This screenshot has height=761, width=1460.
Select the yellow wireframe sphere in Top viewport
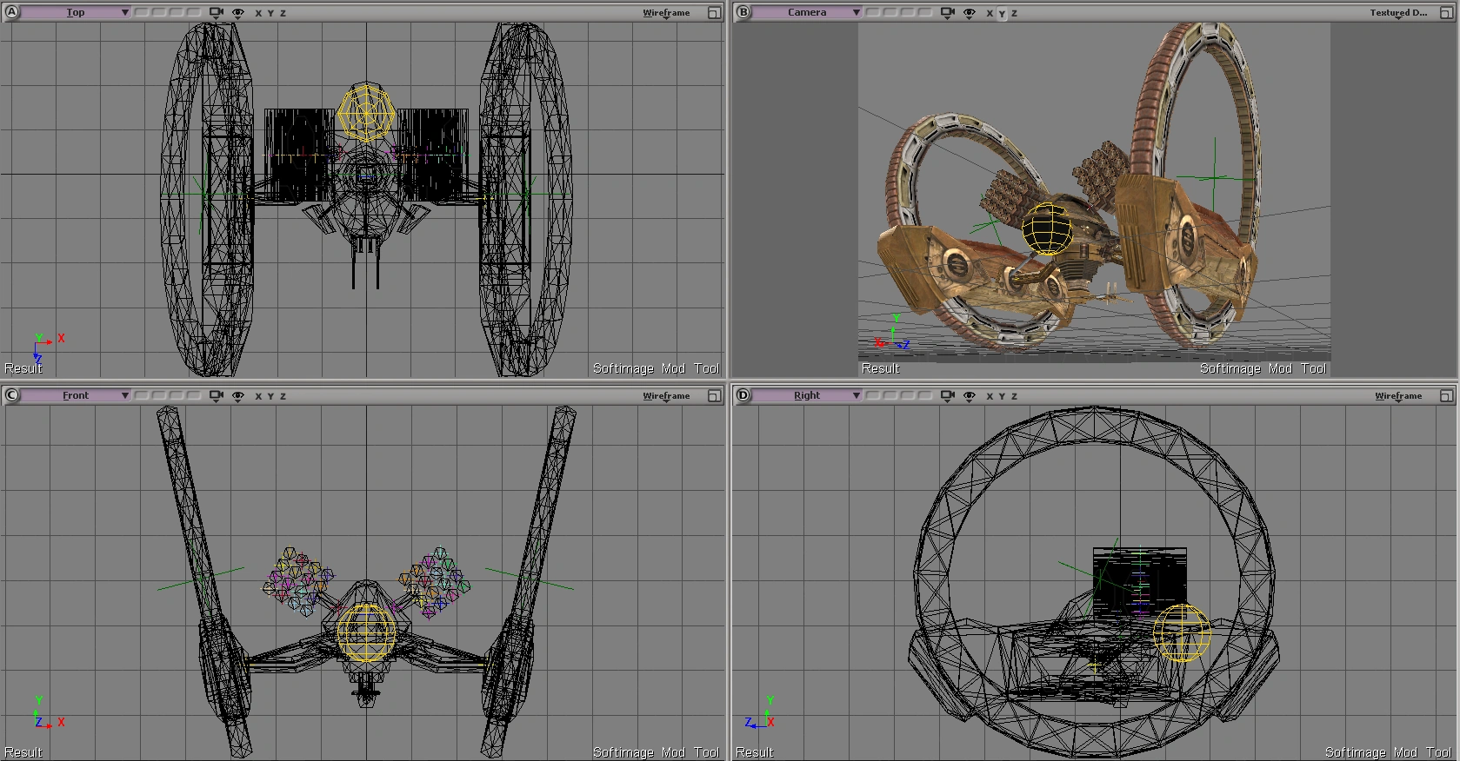[366, 113]
